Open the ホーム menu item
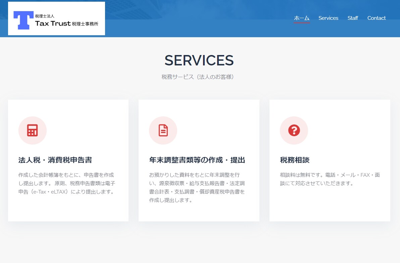This screenshot has height=263, width=400. point(302,18)
